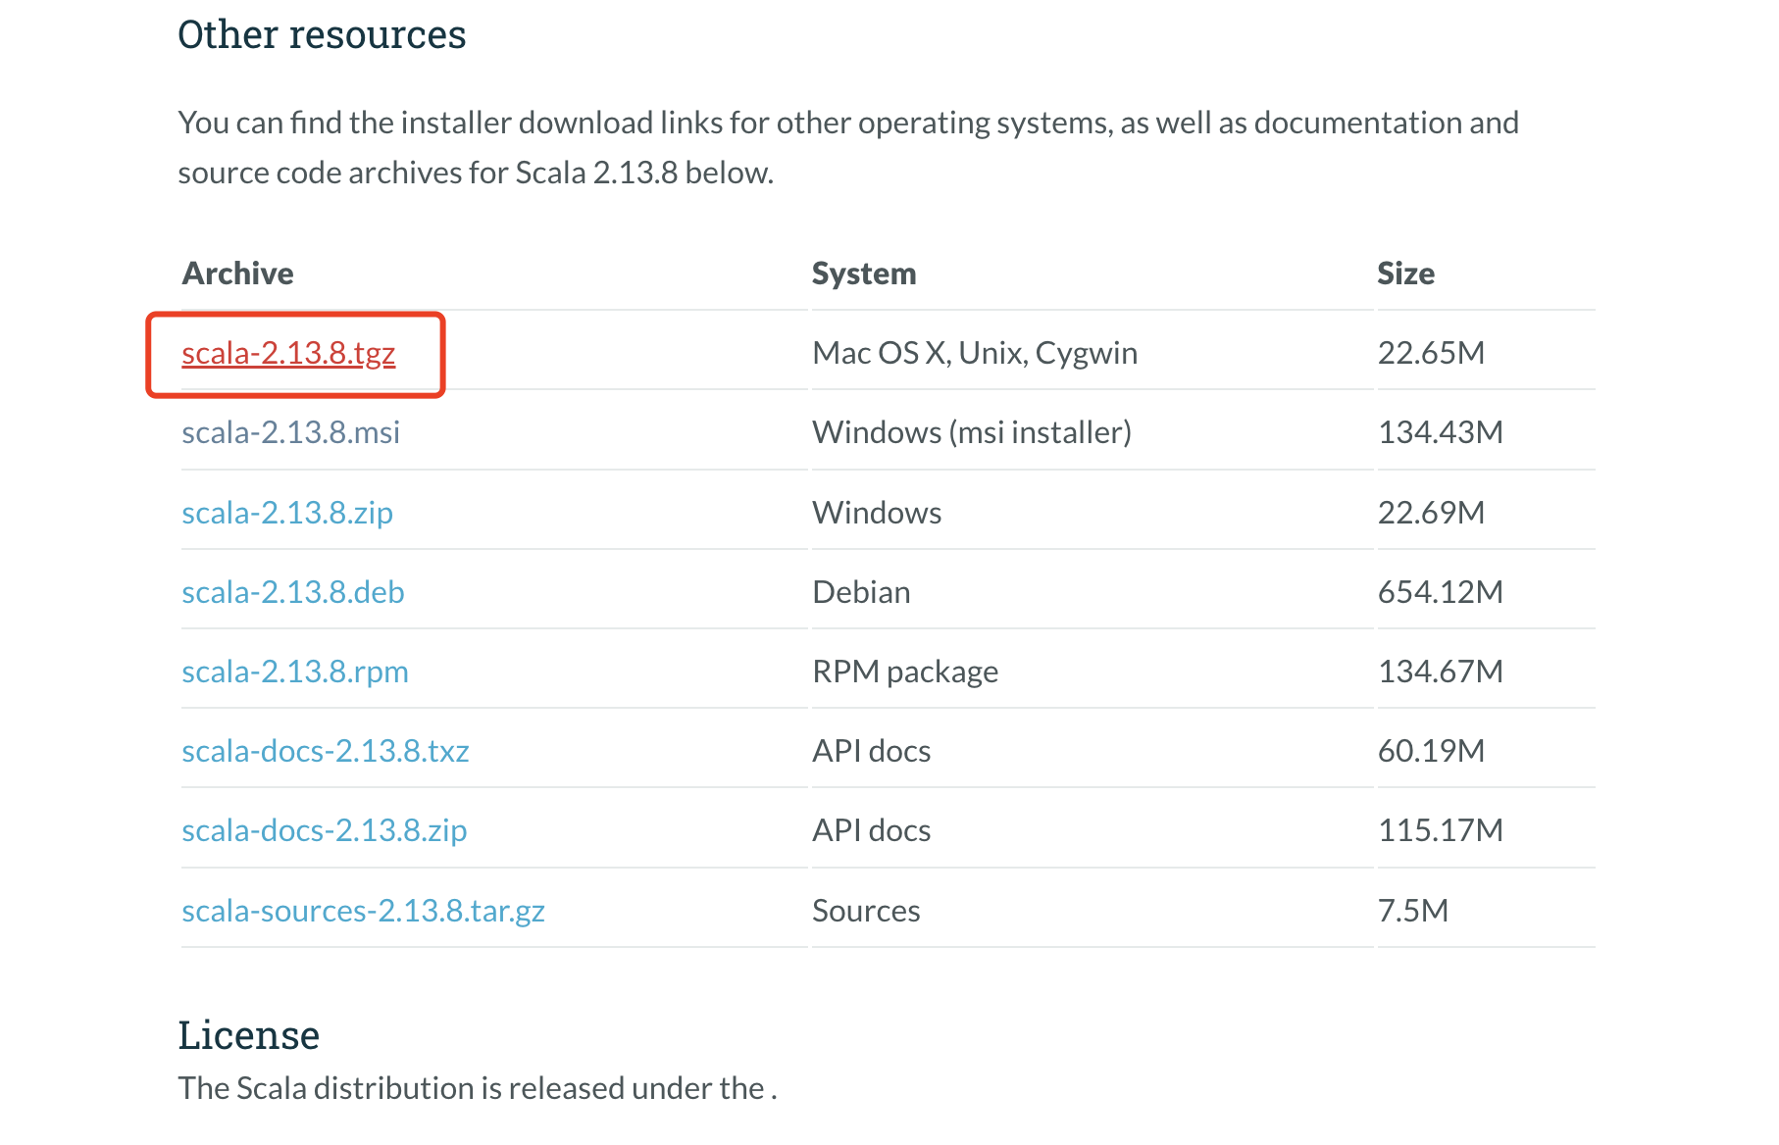This screenshot has width=1779, height=1145.
Task: Click the "Windows (msi installer)" system cell
Action: [x=971, y=432]
